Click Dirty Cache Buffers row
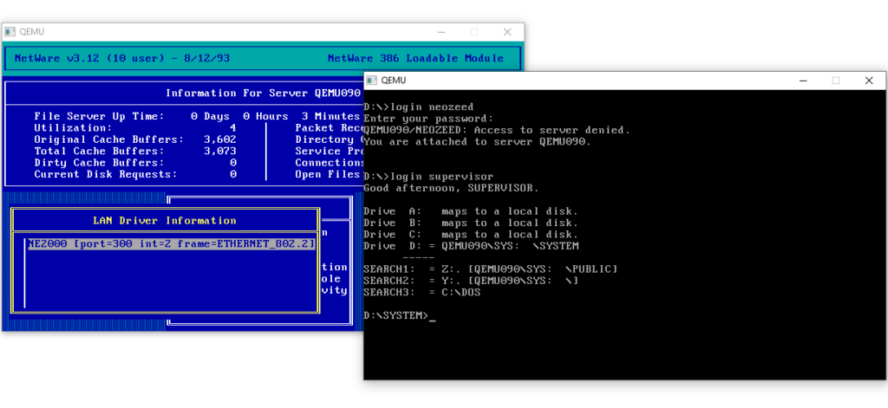The image size is (888, 408). pos(134,162)
